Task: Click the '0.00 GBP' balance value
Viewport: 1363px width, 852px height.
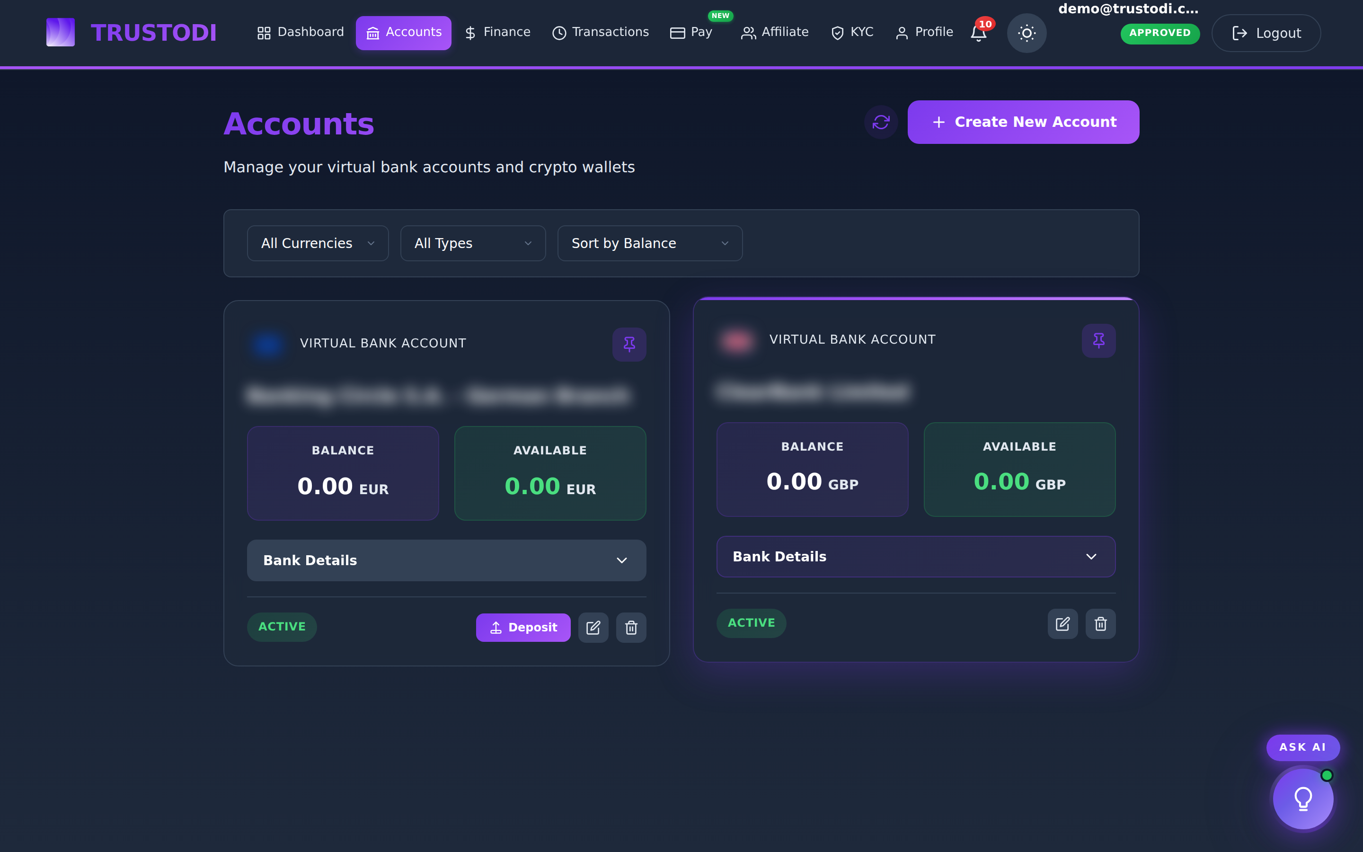Action: [x=812, y=482]
